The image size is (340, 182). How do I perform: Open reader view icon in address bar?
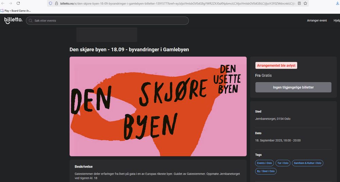pyautogui.click(x=299, y=3)
